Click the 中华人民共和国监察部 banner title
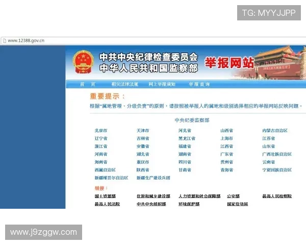 tap(148, 68)
